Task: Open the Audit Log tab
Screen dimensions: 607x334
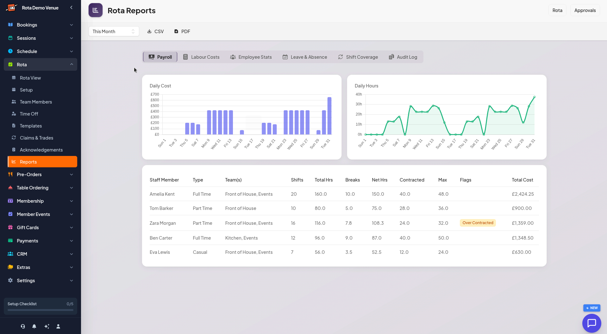Action: [x=403, y=57]
